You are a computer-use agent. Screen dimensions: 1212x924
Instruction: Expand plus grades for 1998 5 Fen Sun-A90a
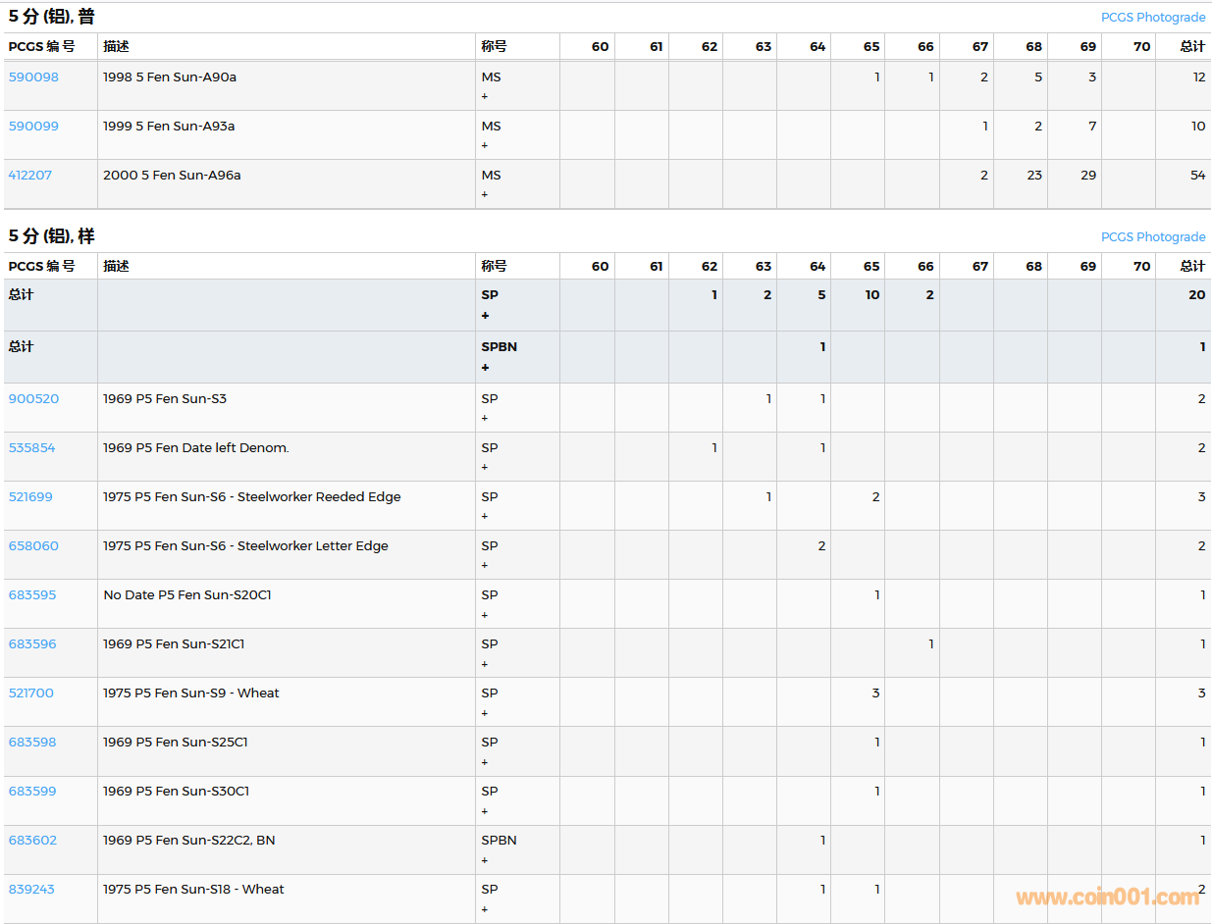coord(485,96)
